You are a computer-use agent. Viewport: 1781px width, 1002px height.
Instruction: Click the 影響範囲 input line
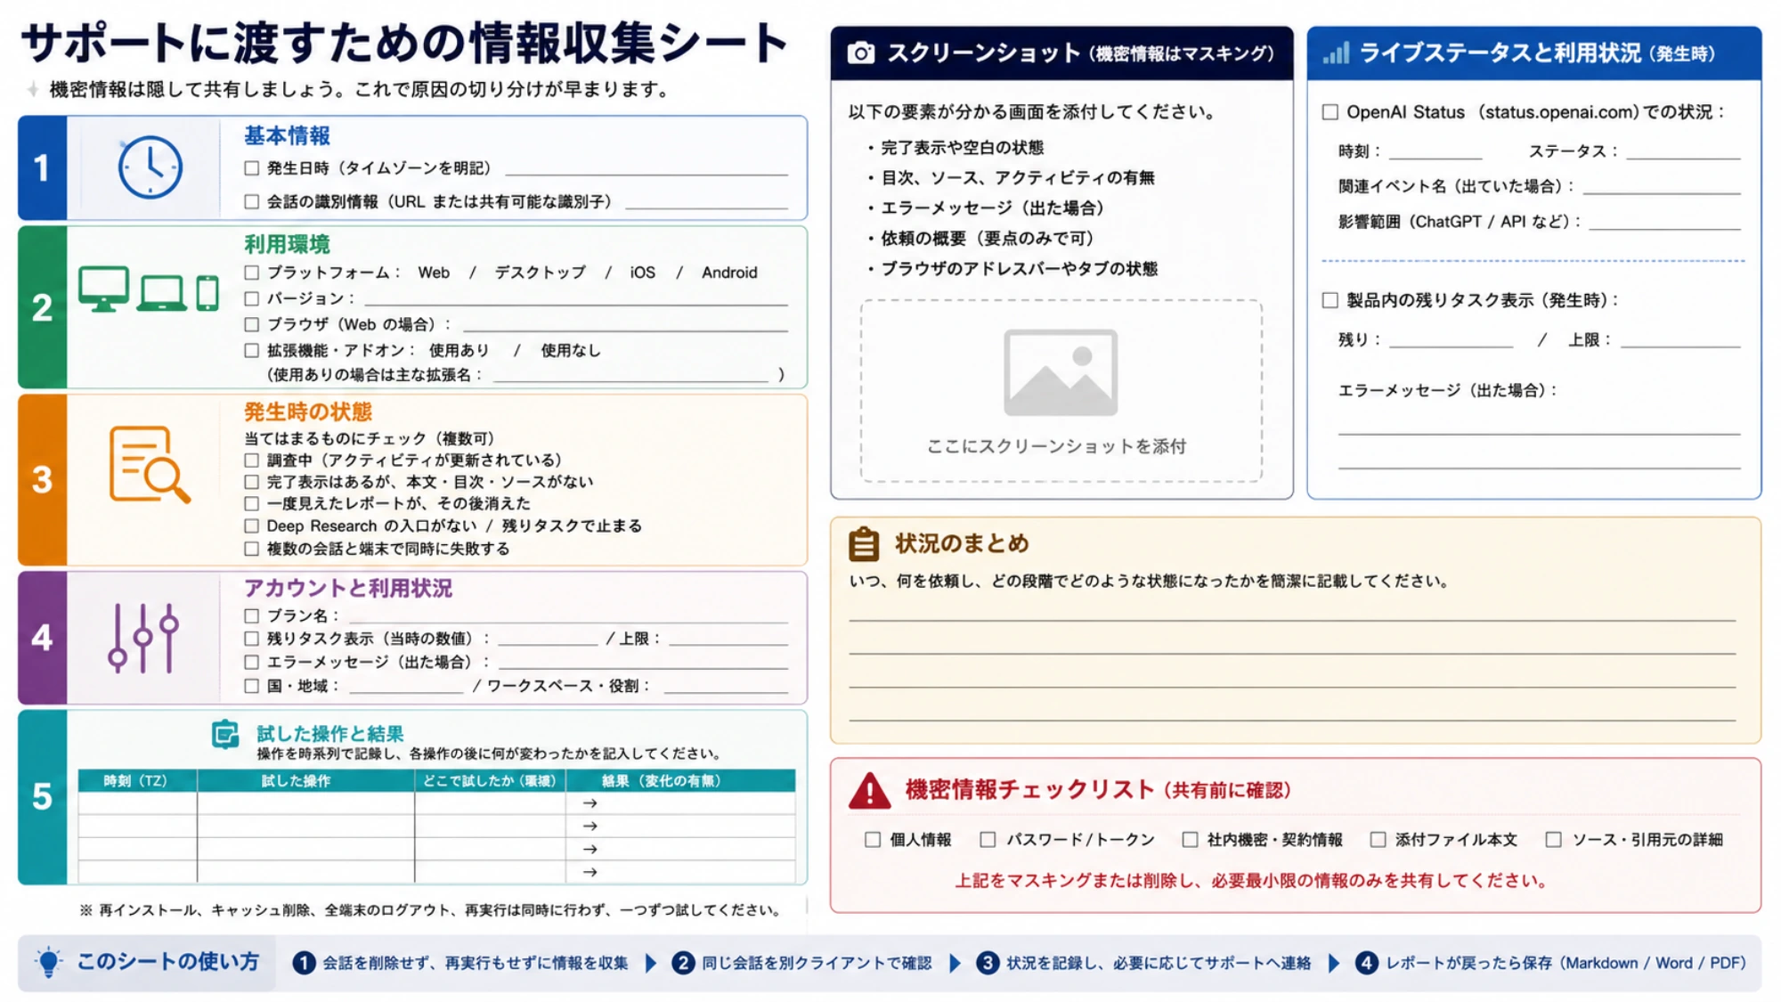coord(1664,222)
